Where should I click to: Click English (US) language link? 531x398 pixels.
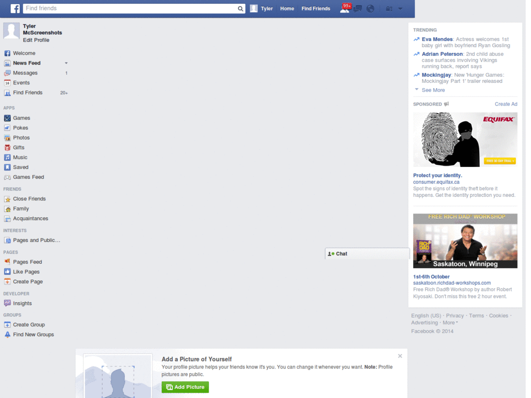tap(426, 316)
